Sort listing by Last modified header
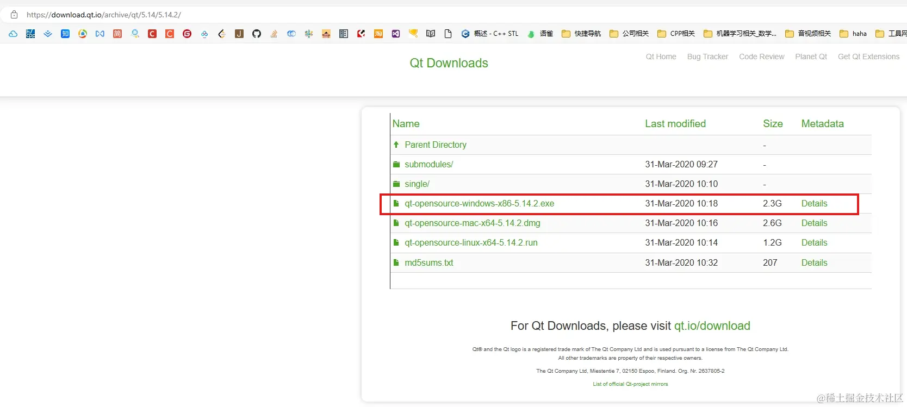 click(x=675, y=124)
